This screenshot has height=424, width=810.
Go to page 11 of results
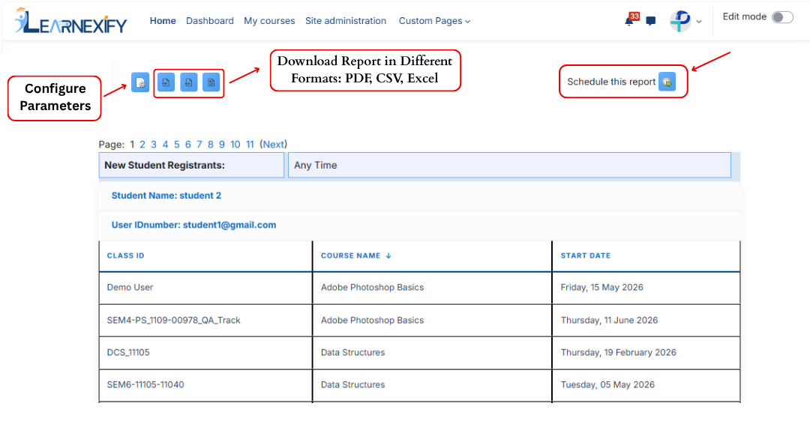pos(250,145)
